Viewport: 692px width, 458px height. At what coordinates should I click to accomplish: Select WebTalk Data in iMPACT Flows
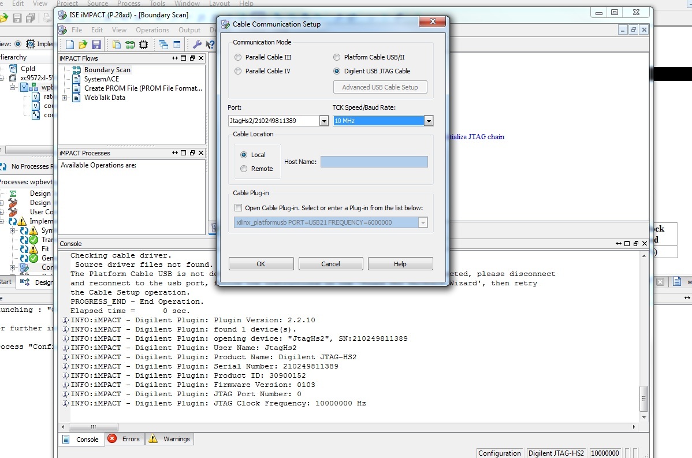[x=105, y=98]
